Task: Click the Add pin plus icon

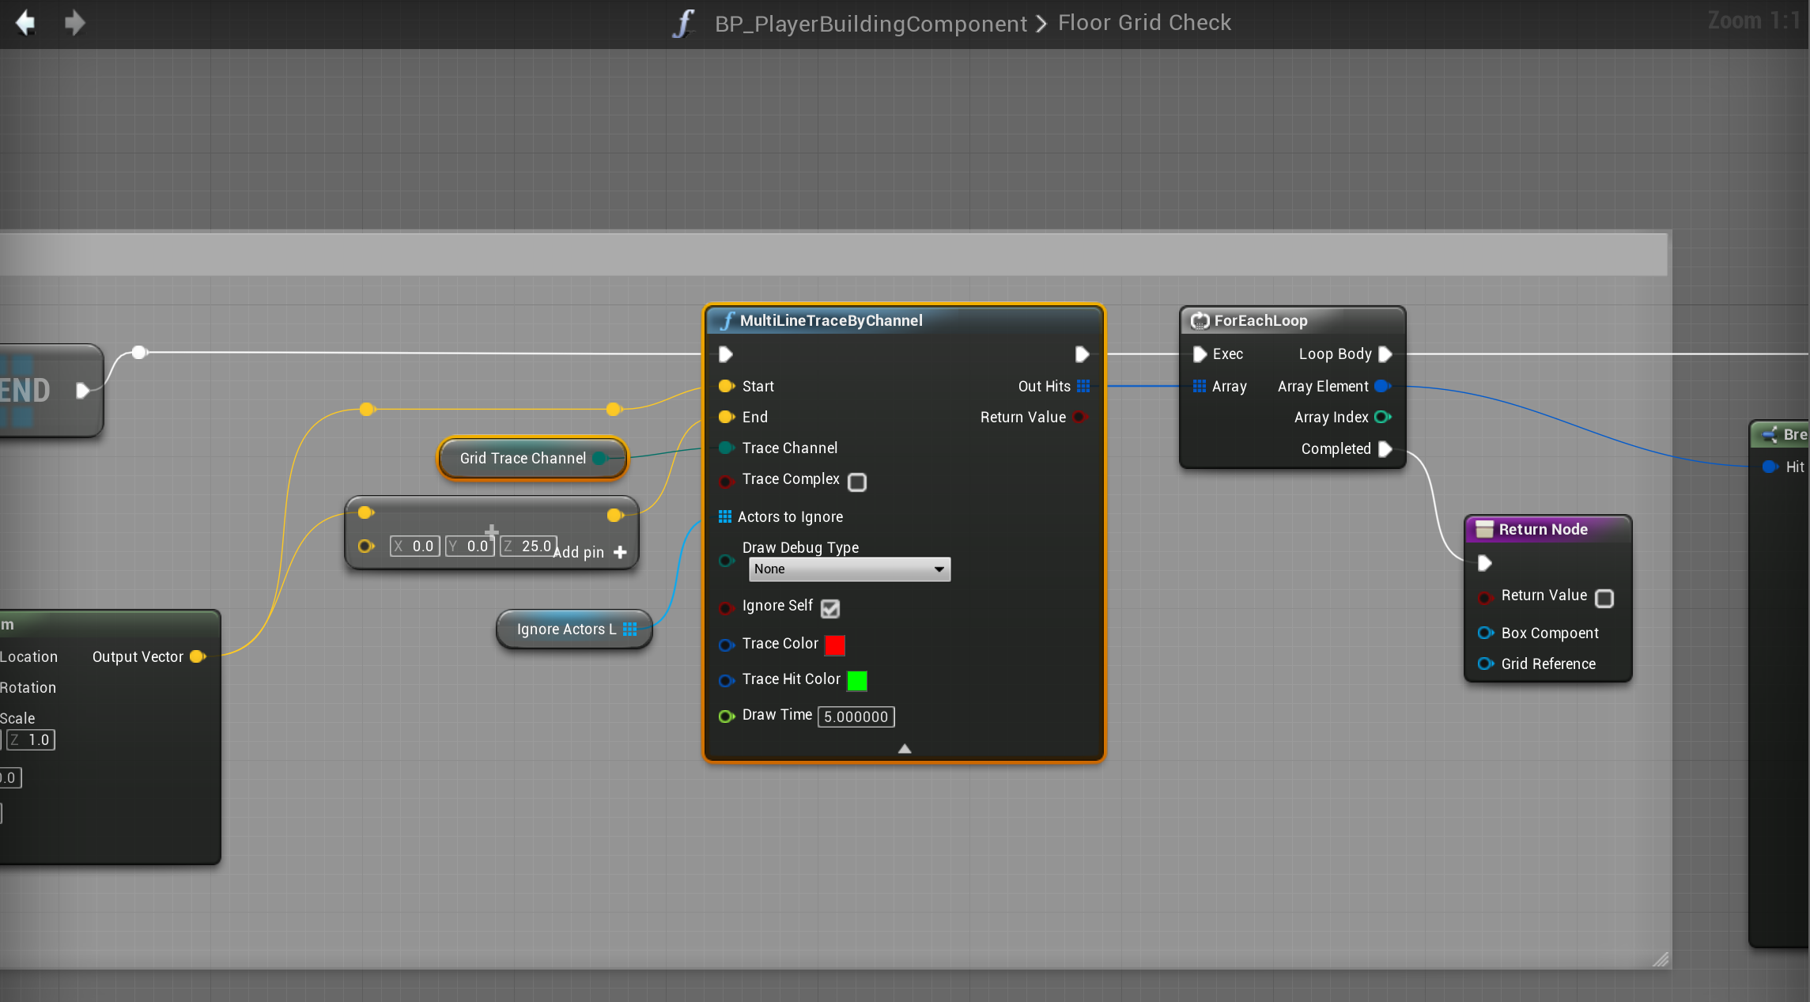Action: [x=620, y=552]
